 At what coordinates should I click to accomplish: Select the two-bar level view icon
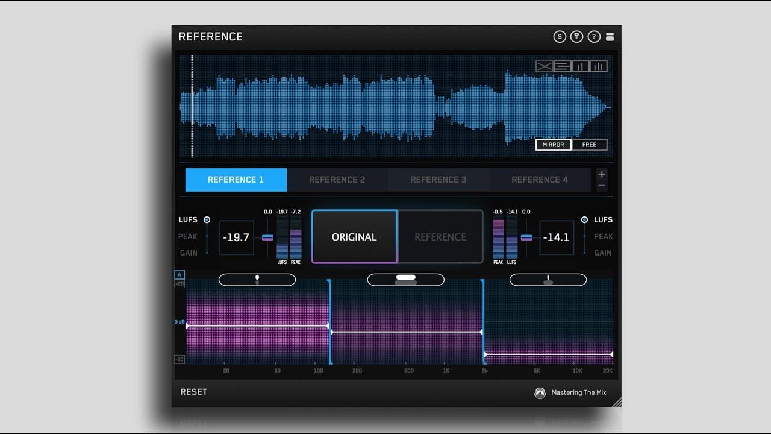coord(579,66)
